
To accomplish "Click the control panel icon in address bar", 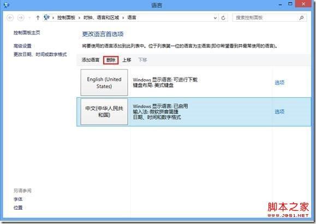I will tap(47, 17).
